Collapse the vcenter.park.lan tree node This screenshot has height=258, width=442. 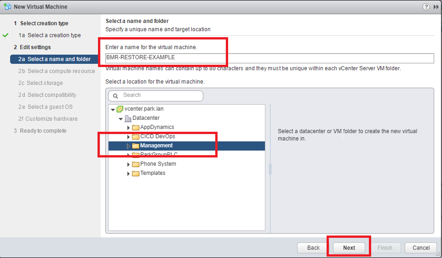pos(113,109)
